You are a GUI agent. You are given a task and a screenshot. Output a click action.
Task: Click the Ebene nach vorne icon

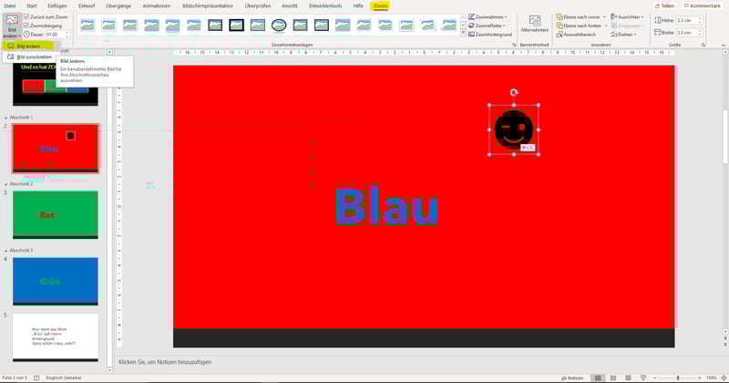click(560, 16)
